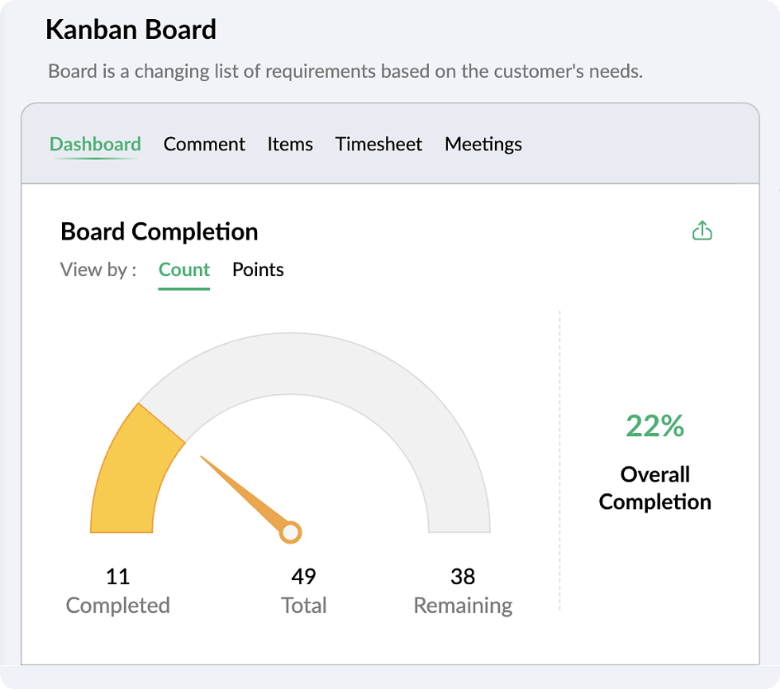Open the Items tab
This screenshot has height=690, width=780.
click(290, 144)
